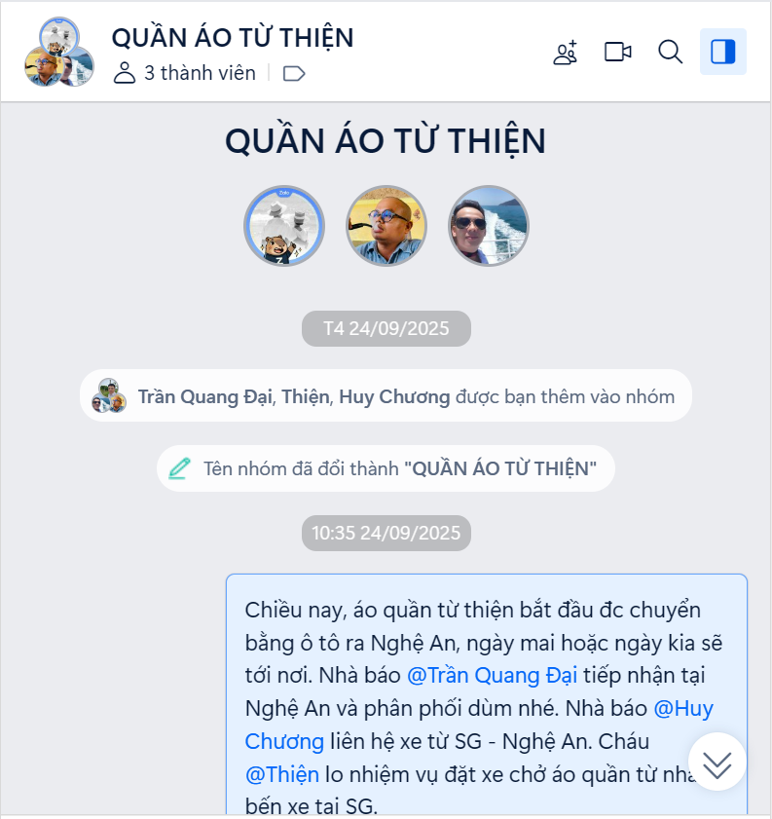Click the @Thiện mention in the message
772x819 pixels.
[282, 774]
